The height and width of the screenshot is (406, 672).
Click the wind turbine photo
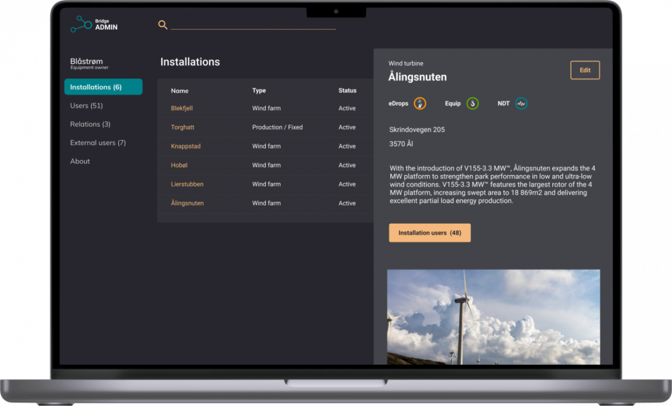[x=493, y=316]
